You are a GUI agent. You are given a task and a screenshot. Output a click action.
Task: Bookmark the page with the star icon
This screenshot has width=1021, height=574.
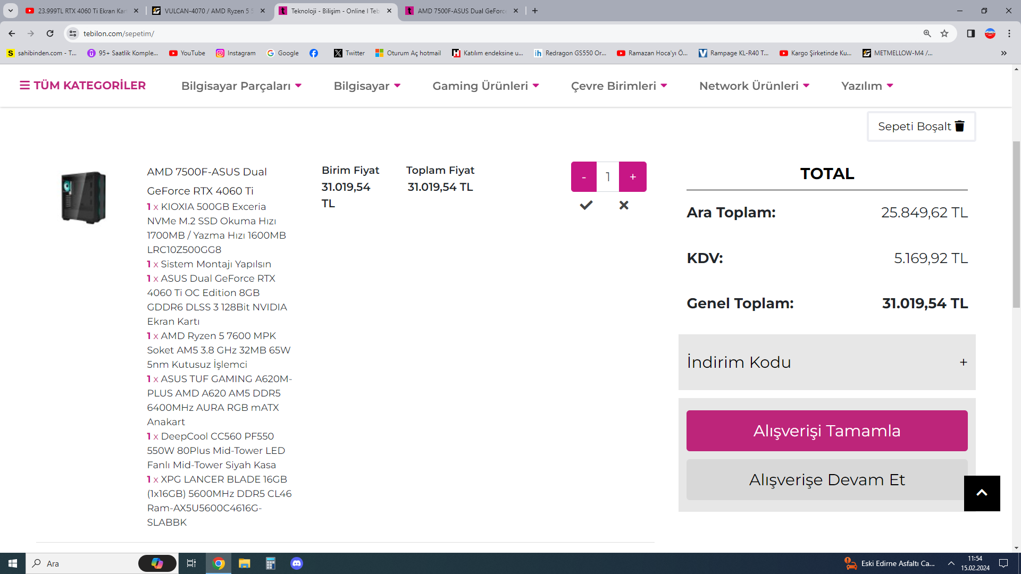pyautogui.click(x=944, y=33)
